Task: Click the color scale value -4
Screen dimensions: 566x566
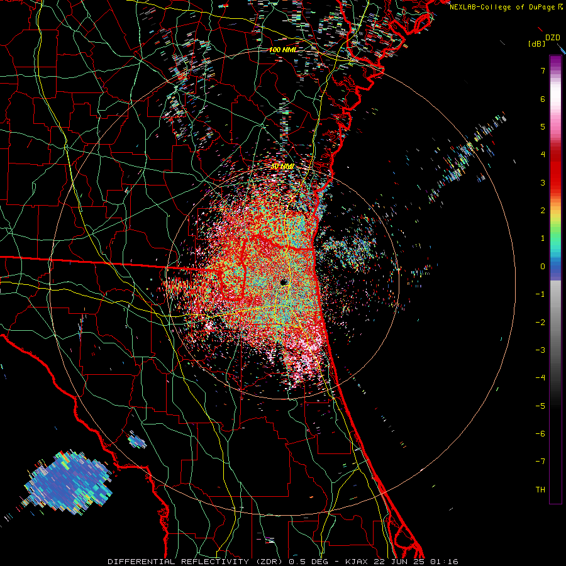Action: click(540, 378)
